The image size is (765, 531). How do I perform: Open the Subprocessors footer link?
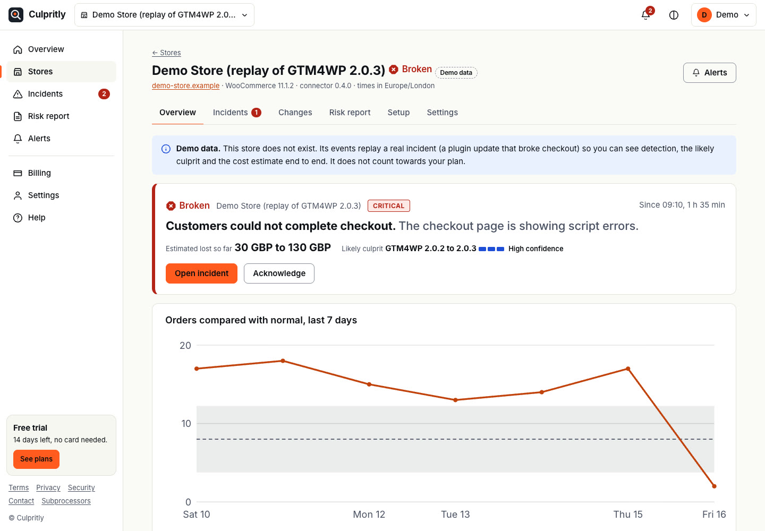click(x=66, y=501)
